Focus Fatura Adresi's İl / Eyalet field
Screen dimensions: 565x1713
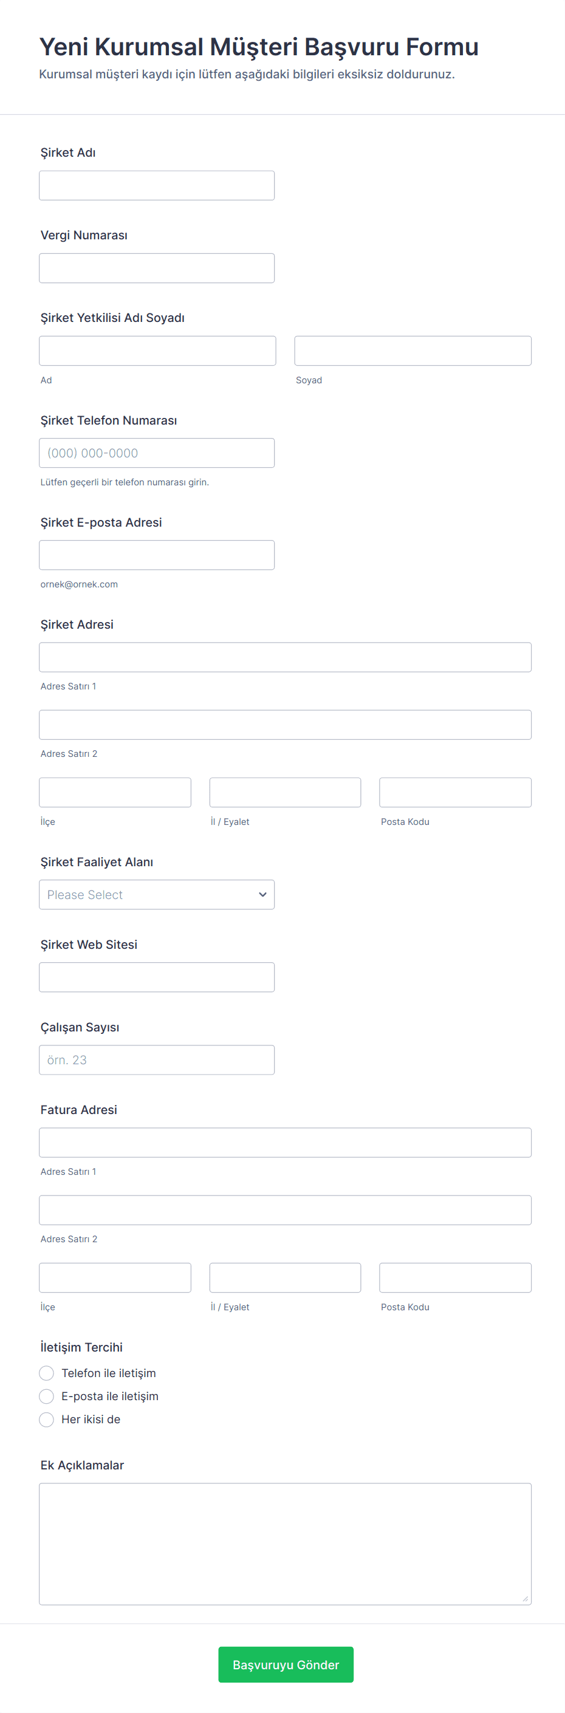click(x=285, y=1277)
